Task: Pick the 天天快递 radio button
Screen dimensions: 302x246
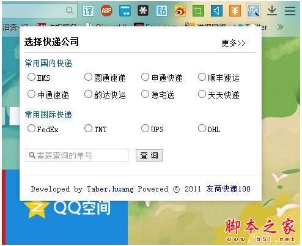Action: coord(202,94)
